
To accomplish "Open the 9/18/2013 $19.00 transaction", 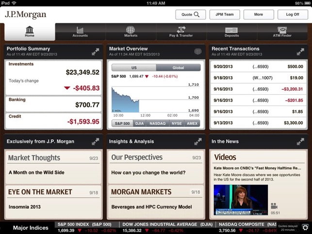I will 258,78.
